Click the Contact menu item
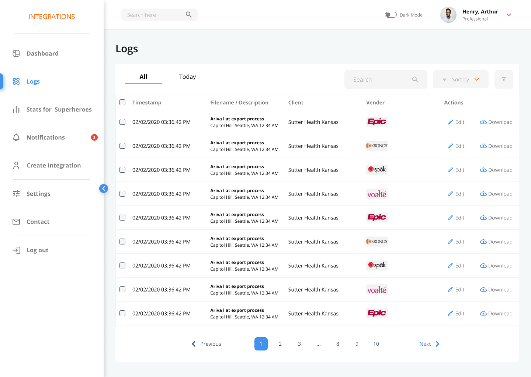The height and width of the screenshot is (377, 531). [38, 222]
